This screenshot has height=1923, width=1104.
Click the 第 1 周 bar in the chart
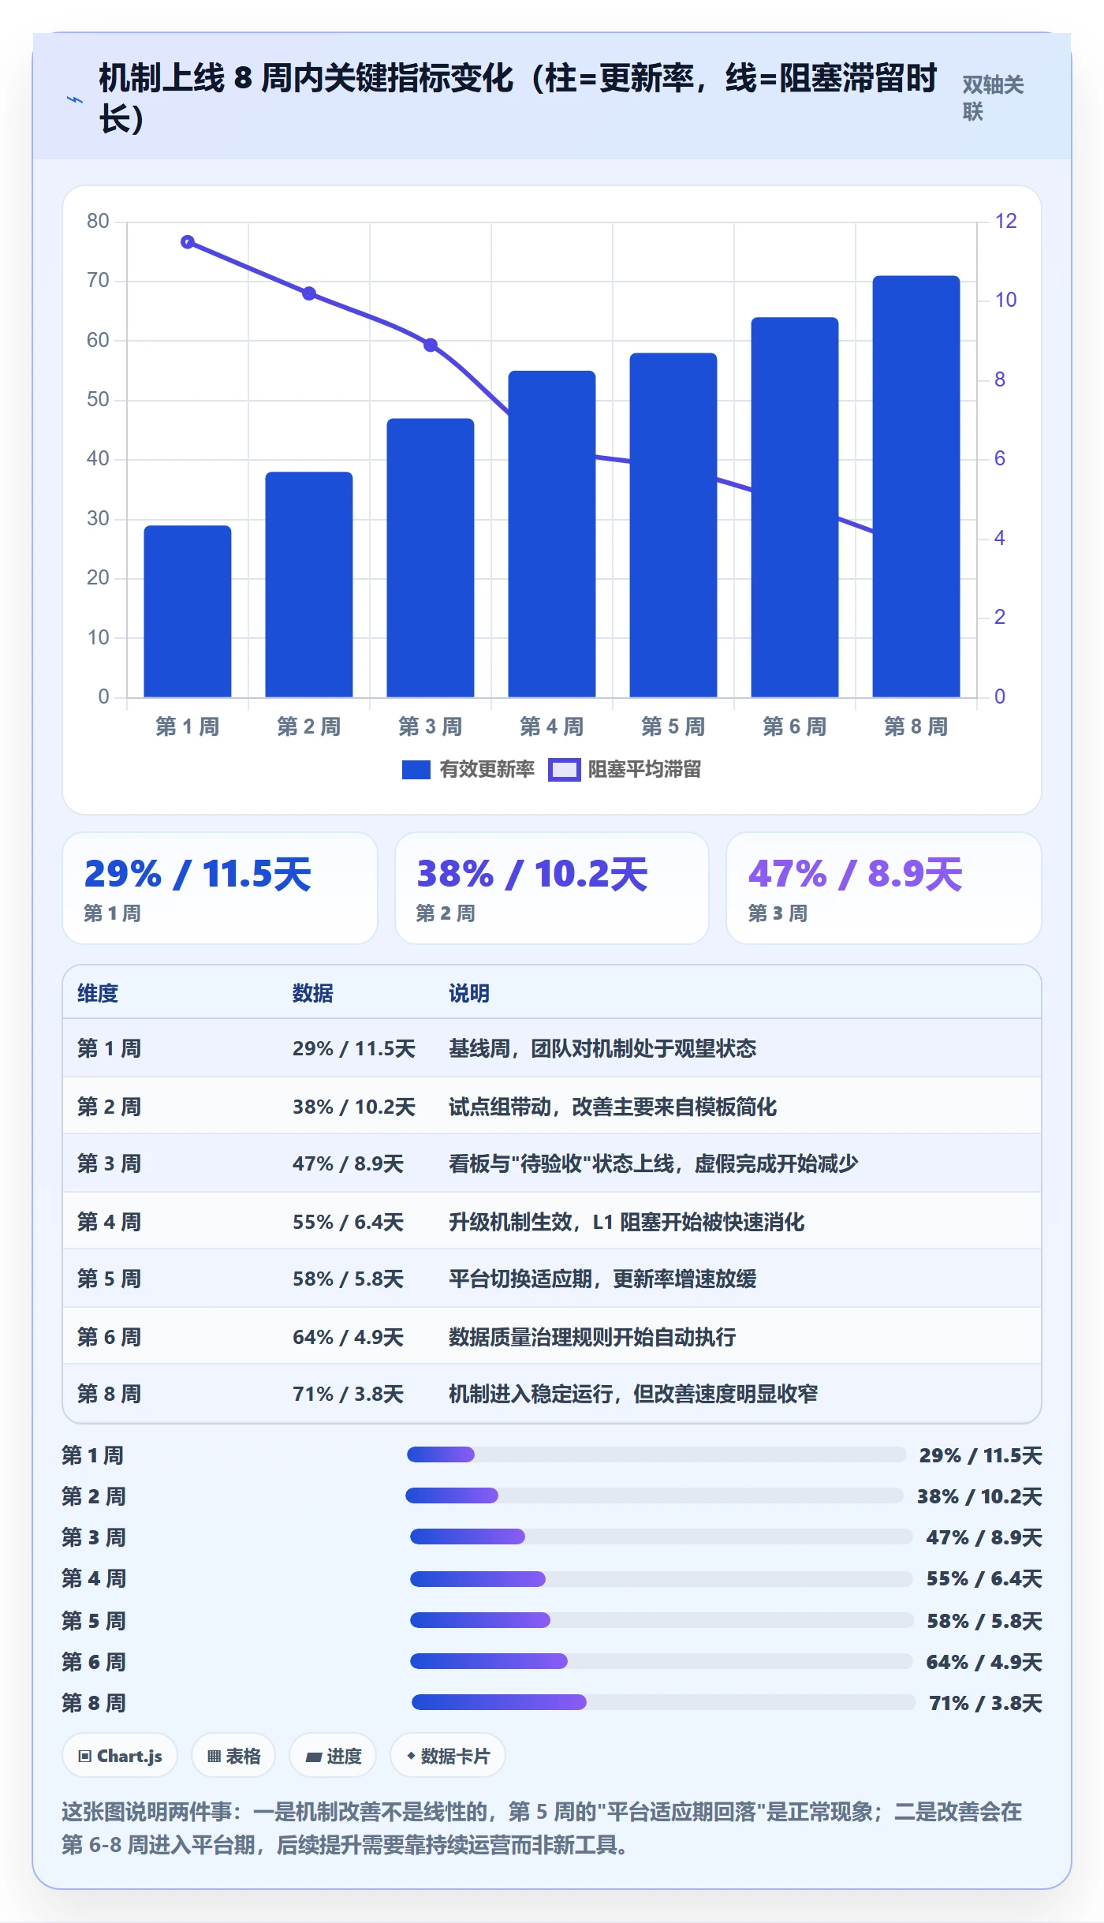188,611
